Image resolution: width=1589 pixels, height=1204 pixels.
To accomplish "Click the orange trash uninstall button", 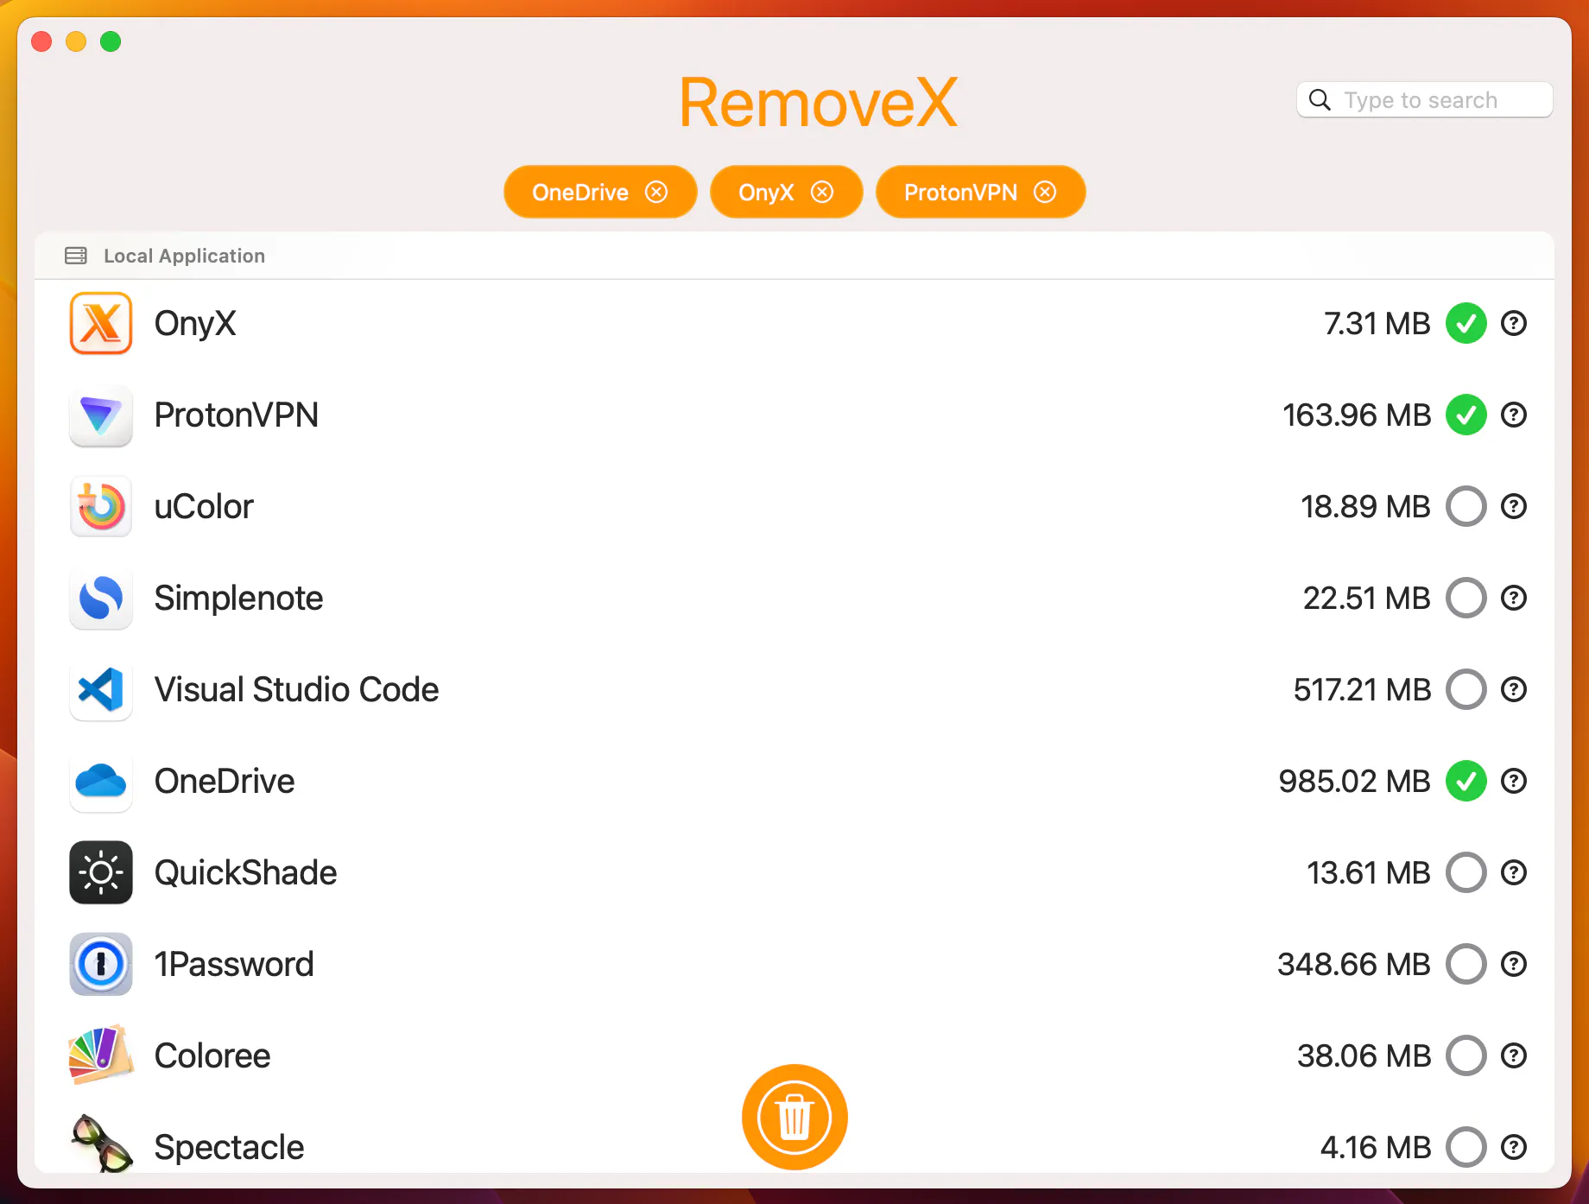I will (x=794, y=1117).
